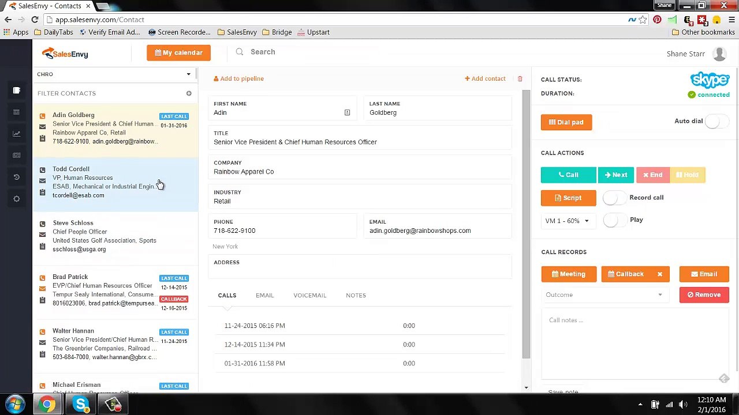Switch to the Voicemail tab
The width and height of the screenshot is (739, 415).
(x=309, y=296)
